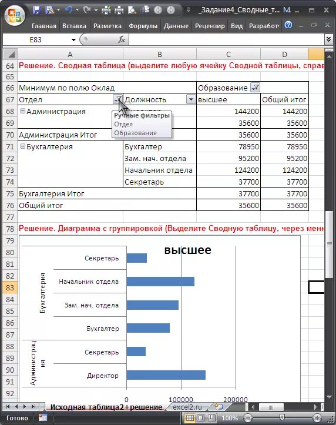The width and height of the screenshot is (336, 425).
Task: Go to the first sheet tab
Action: pos(8,407)
